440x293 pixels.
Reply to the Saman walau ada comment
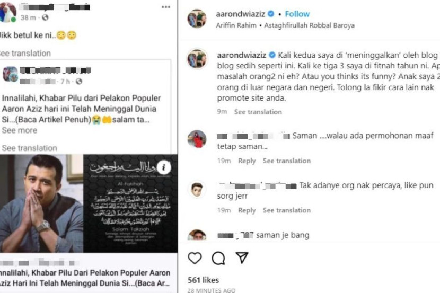247,161
